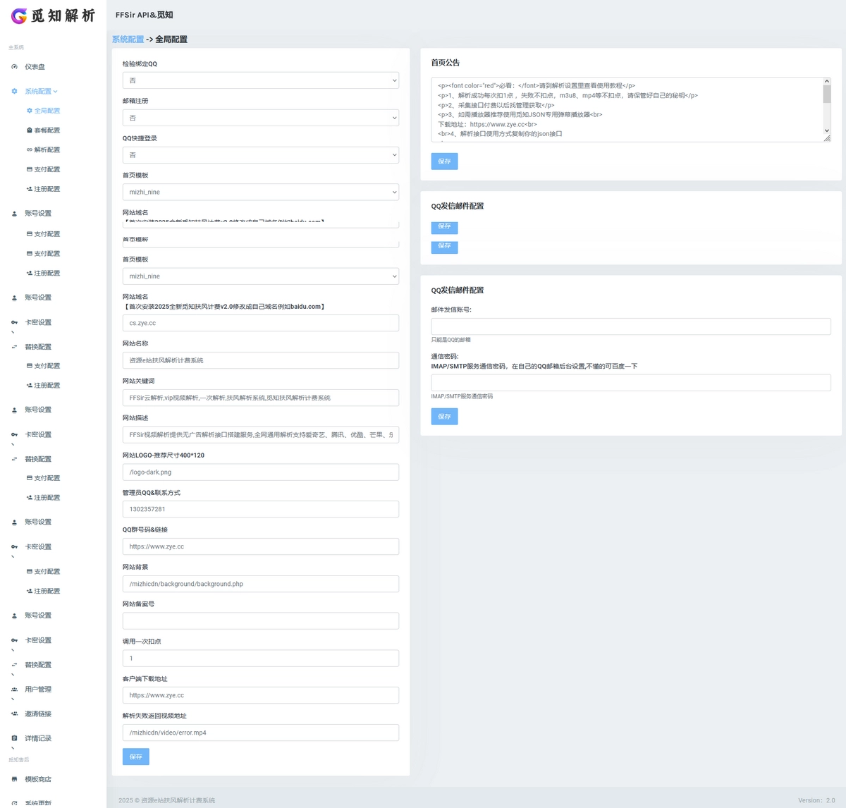Focus the 邮件发信账号 input field
Screen dimensions: 846x808
pos(630,326)
